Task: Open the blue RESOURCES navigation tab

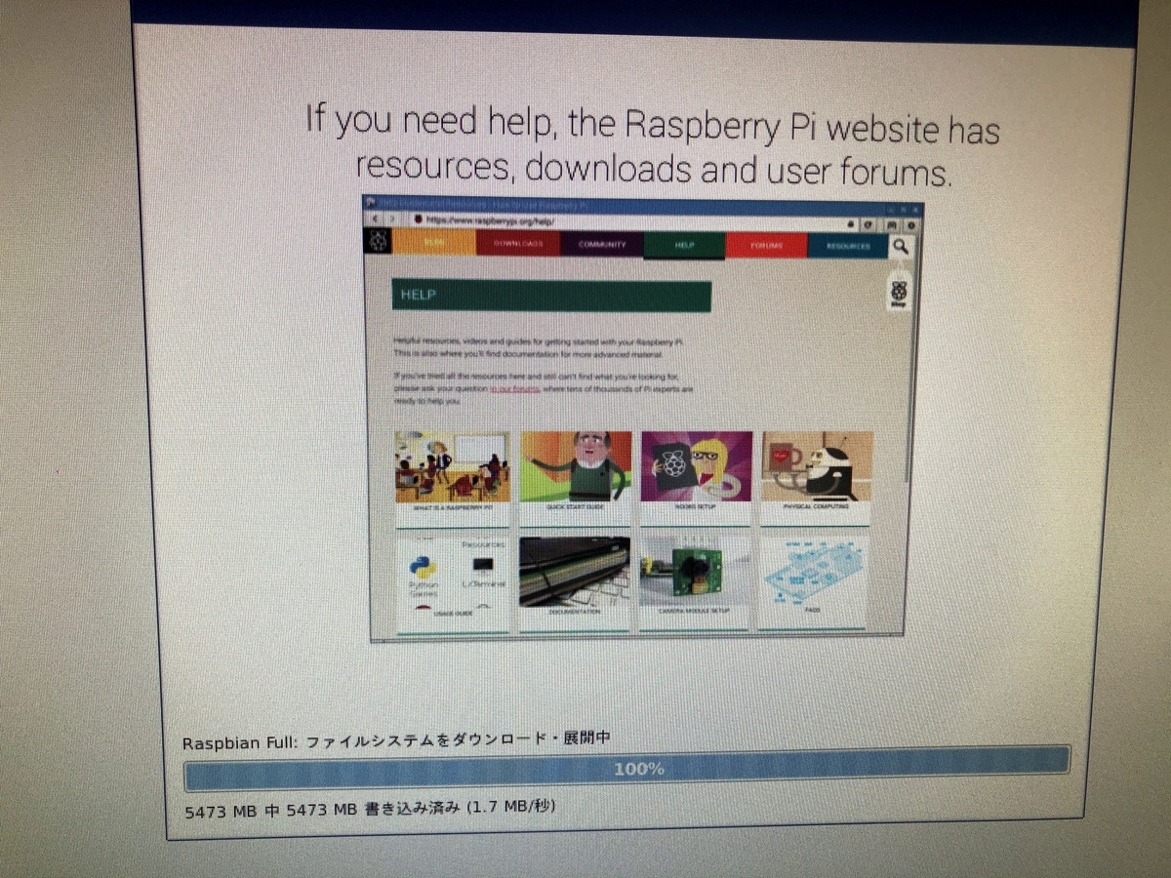Action: tap(848, 246)
